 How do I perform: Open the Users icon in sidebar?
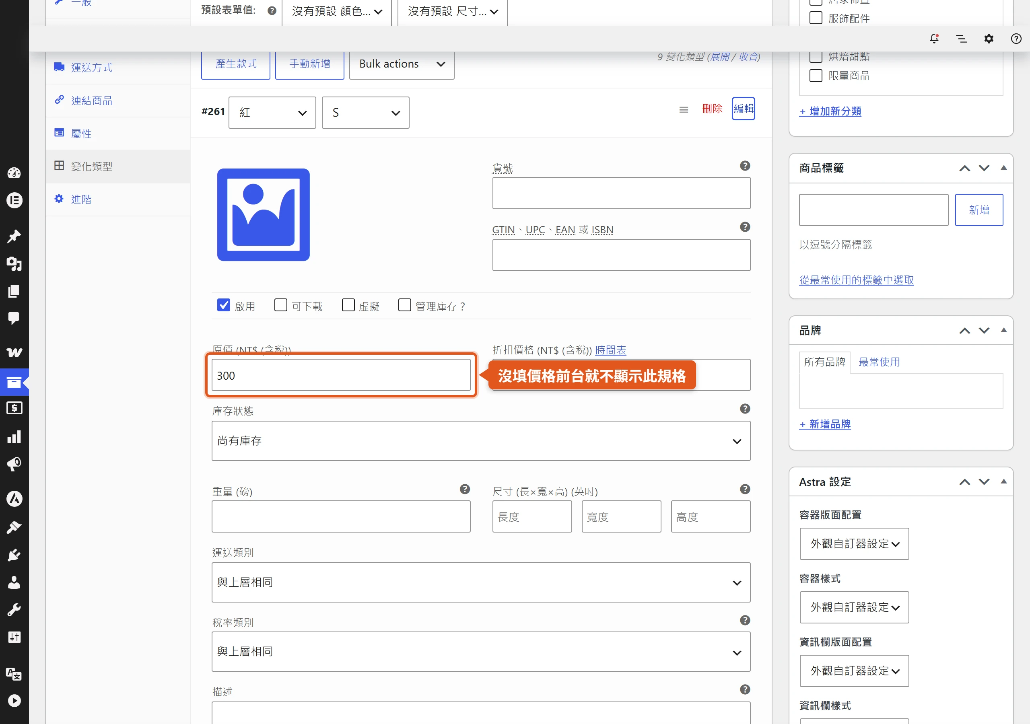14,582
